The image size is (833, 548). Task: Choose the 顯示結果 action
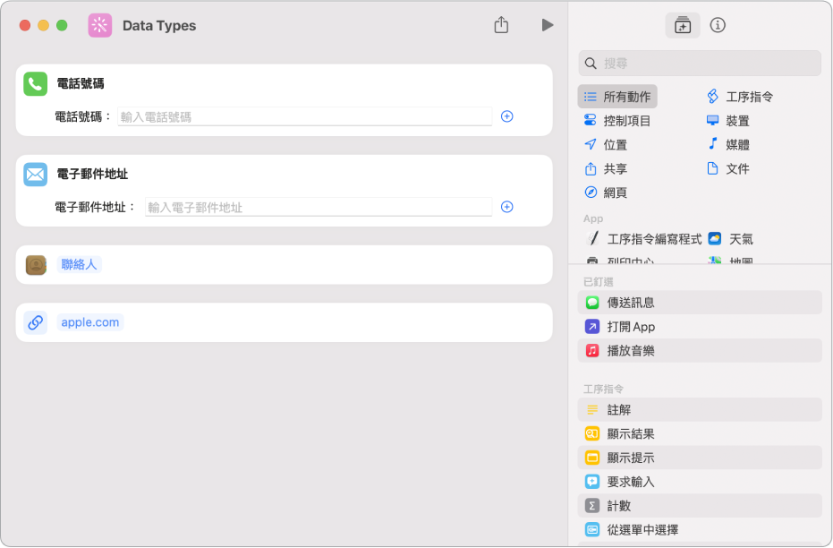click(x=700, y=433)
